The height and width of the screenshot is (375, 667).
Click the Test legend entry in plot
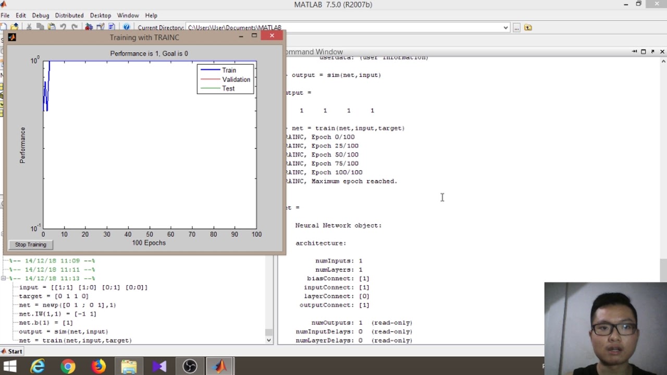coord(228,89)
